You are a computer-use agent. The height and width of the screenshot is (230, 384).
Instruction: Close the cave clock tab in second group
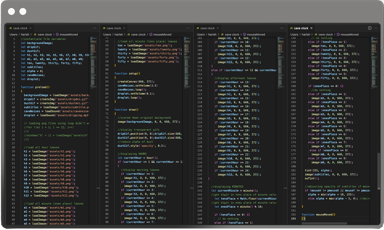coord(124,28)
